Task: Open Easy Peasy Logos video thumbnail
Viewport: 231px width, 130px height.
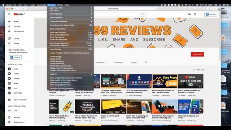Action: coord(165,81)
